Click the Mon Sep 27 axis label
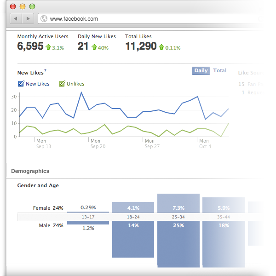This screenshot has height=276, width=276. tap(152, 144)
